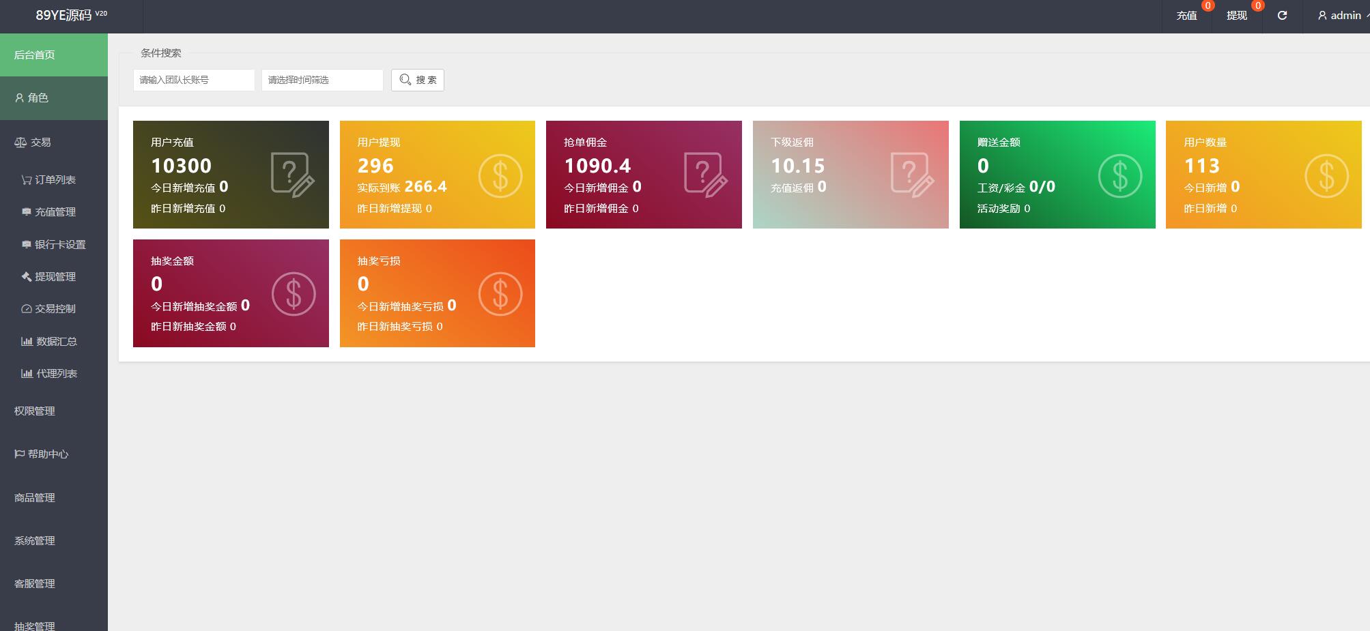
Task: Open 交易控制 in sidebar
Action: click(x=54, y=309)
